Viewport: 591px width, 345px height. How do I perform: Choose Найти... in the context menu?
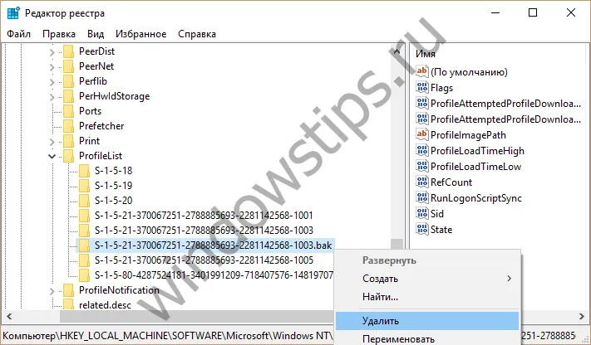click(427, 297)
